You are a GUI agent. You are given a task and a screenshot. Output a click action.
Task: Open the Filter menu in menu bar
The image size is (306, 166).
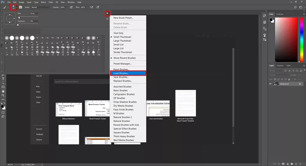(x=51, y=2)
